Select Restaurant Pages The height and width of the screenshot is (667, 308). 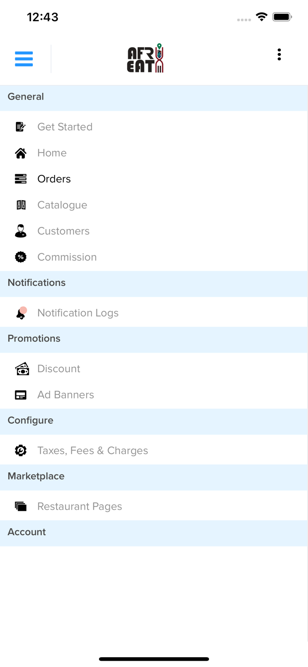coord(80,506)
